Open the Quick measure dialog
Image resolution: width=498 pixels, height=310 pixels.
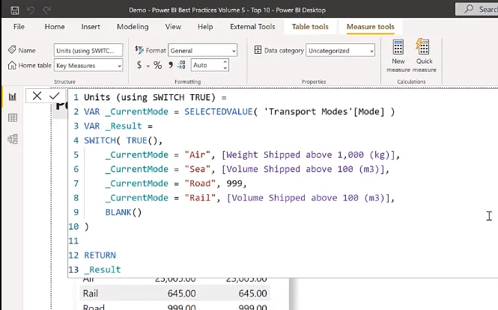click(x=424, y=56)
